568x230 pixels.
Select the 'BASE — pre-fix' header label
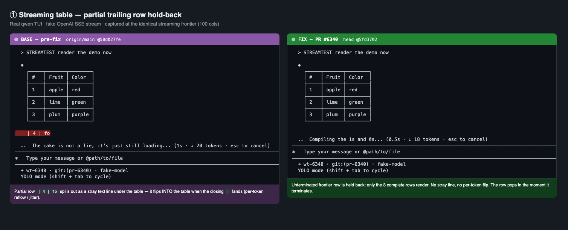tap(41, 39)
